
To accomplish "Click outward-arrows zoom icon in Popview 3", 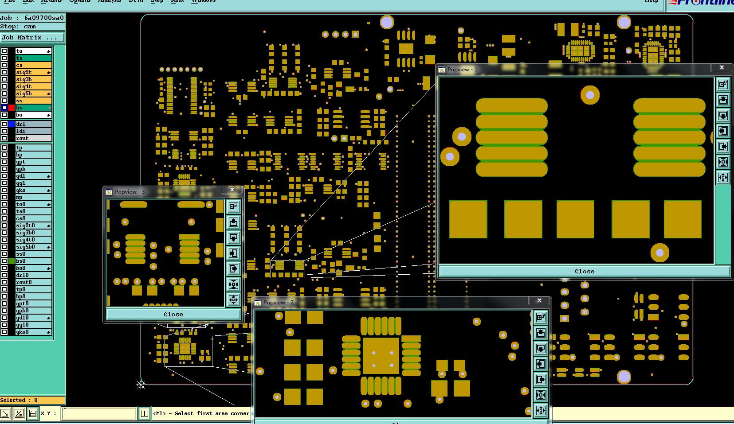I will point(233,300).
